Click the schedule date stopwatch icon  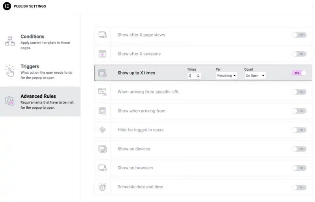102,187
